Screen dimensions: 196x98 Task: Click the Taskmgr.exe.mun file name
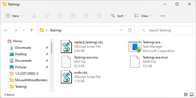pyautogui.click(x=155, y=57)
